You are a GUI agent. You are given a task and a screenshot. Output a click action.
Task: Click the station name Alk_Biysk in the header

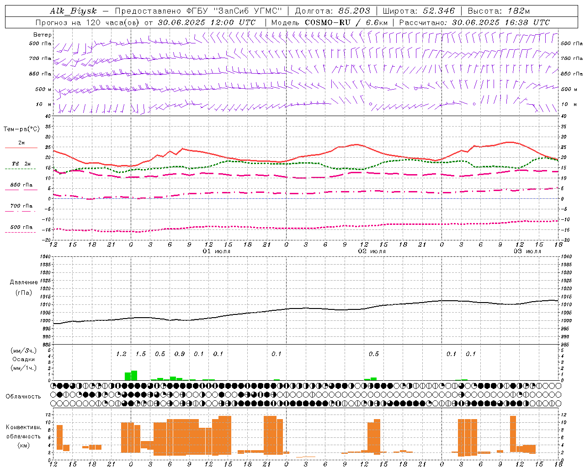pos(73,11)
